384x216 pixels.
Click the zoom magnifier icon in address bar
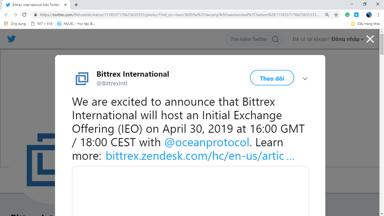coord(327,15)
